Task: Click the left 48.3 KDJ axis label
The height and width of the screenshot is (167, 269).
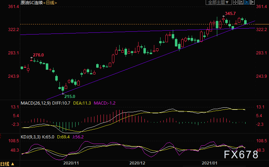Action: point(15,150)
